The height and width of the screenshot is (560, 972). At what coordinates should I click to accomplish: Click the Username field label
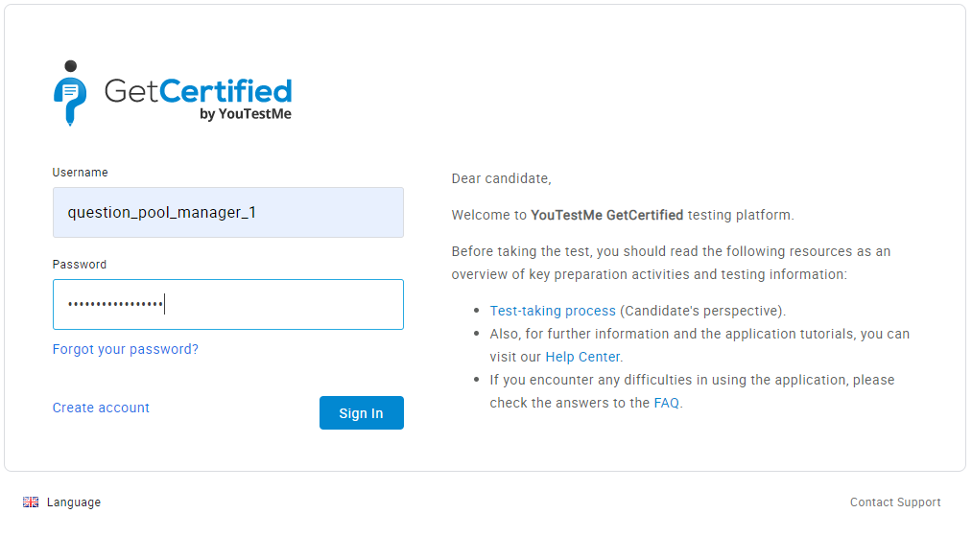point(80,173)
